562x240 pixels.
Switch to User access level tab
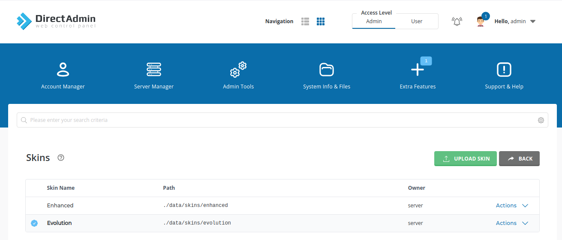(x=417, y=21)
